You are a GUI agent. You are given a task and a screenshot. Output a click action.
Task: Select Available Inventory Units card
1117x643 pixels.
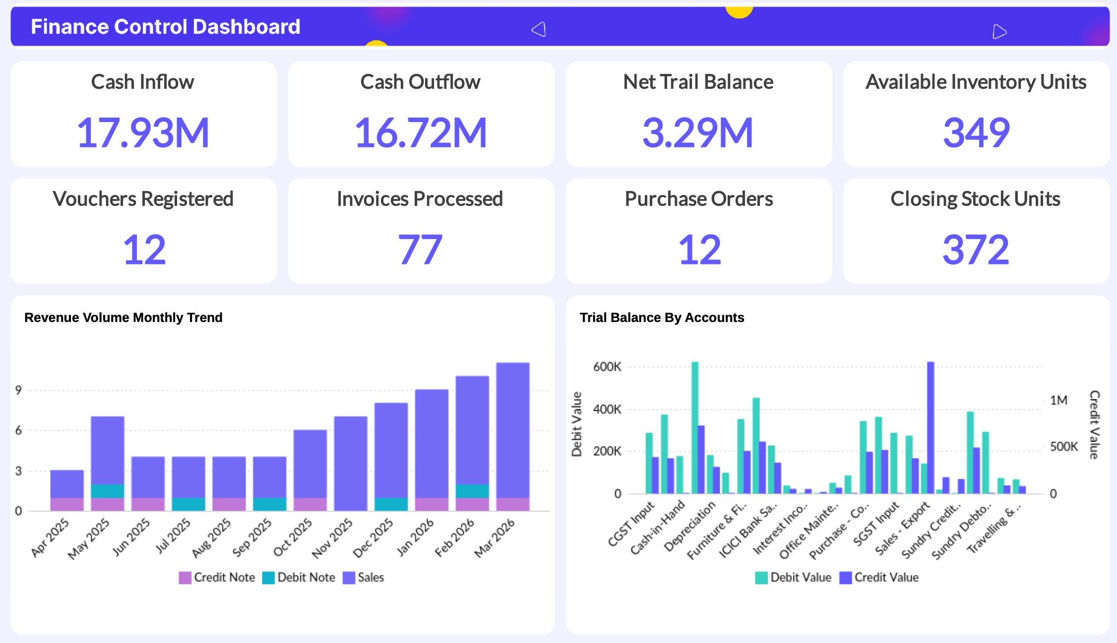(976, 114)
